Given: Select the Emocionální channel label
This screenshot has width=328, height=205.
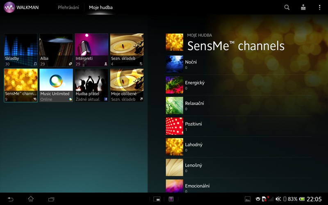Looking at the screenshot, I should coord(197,186).
